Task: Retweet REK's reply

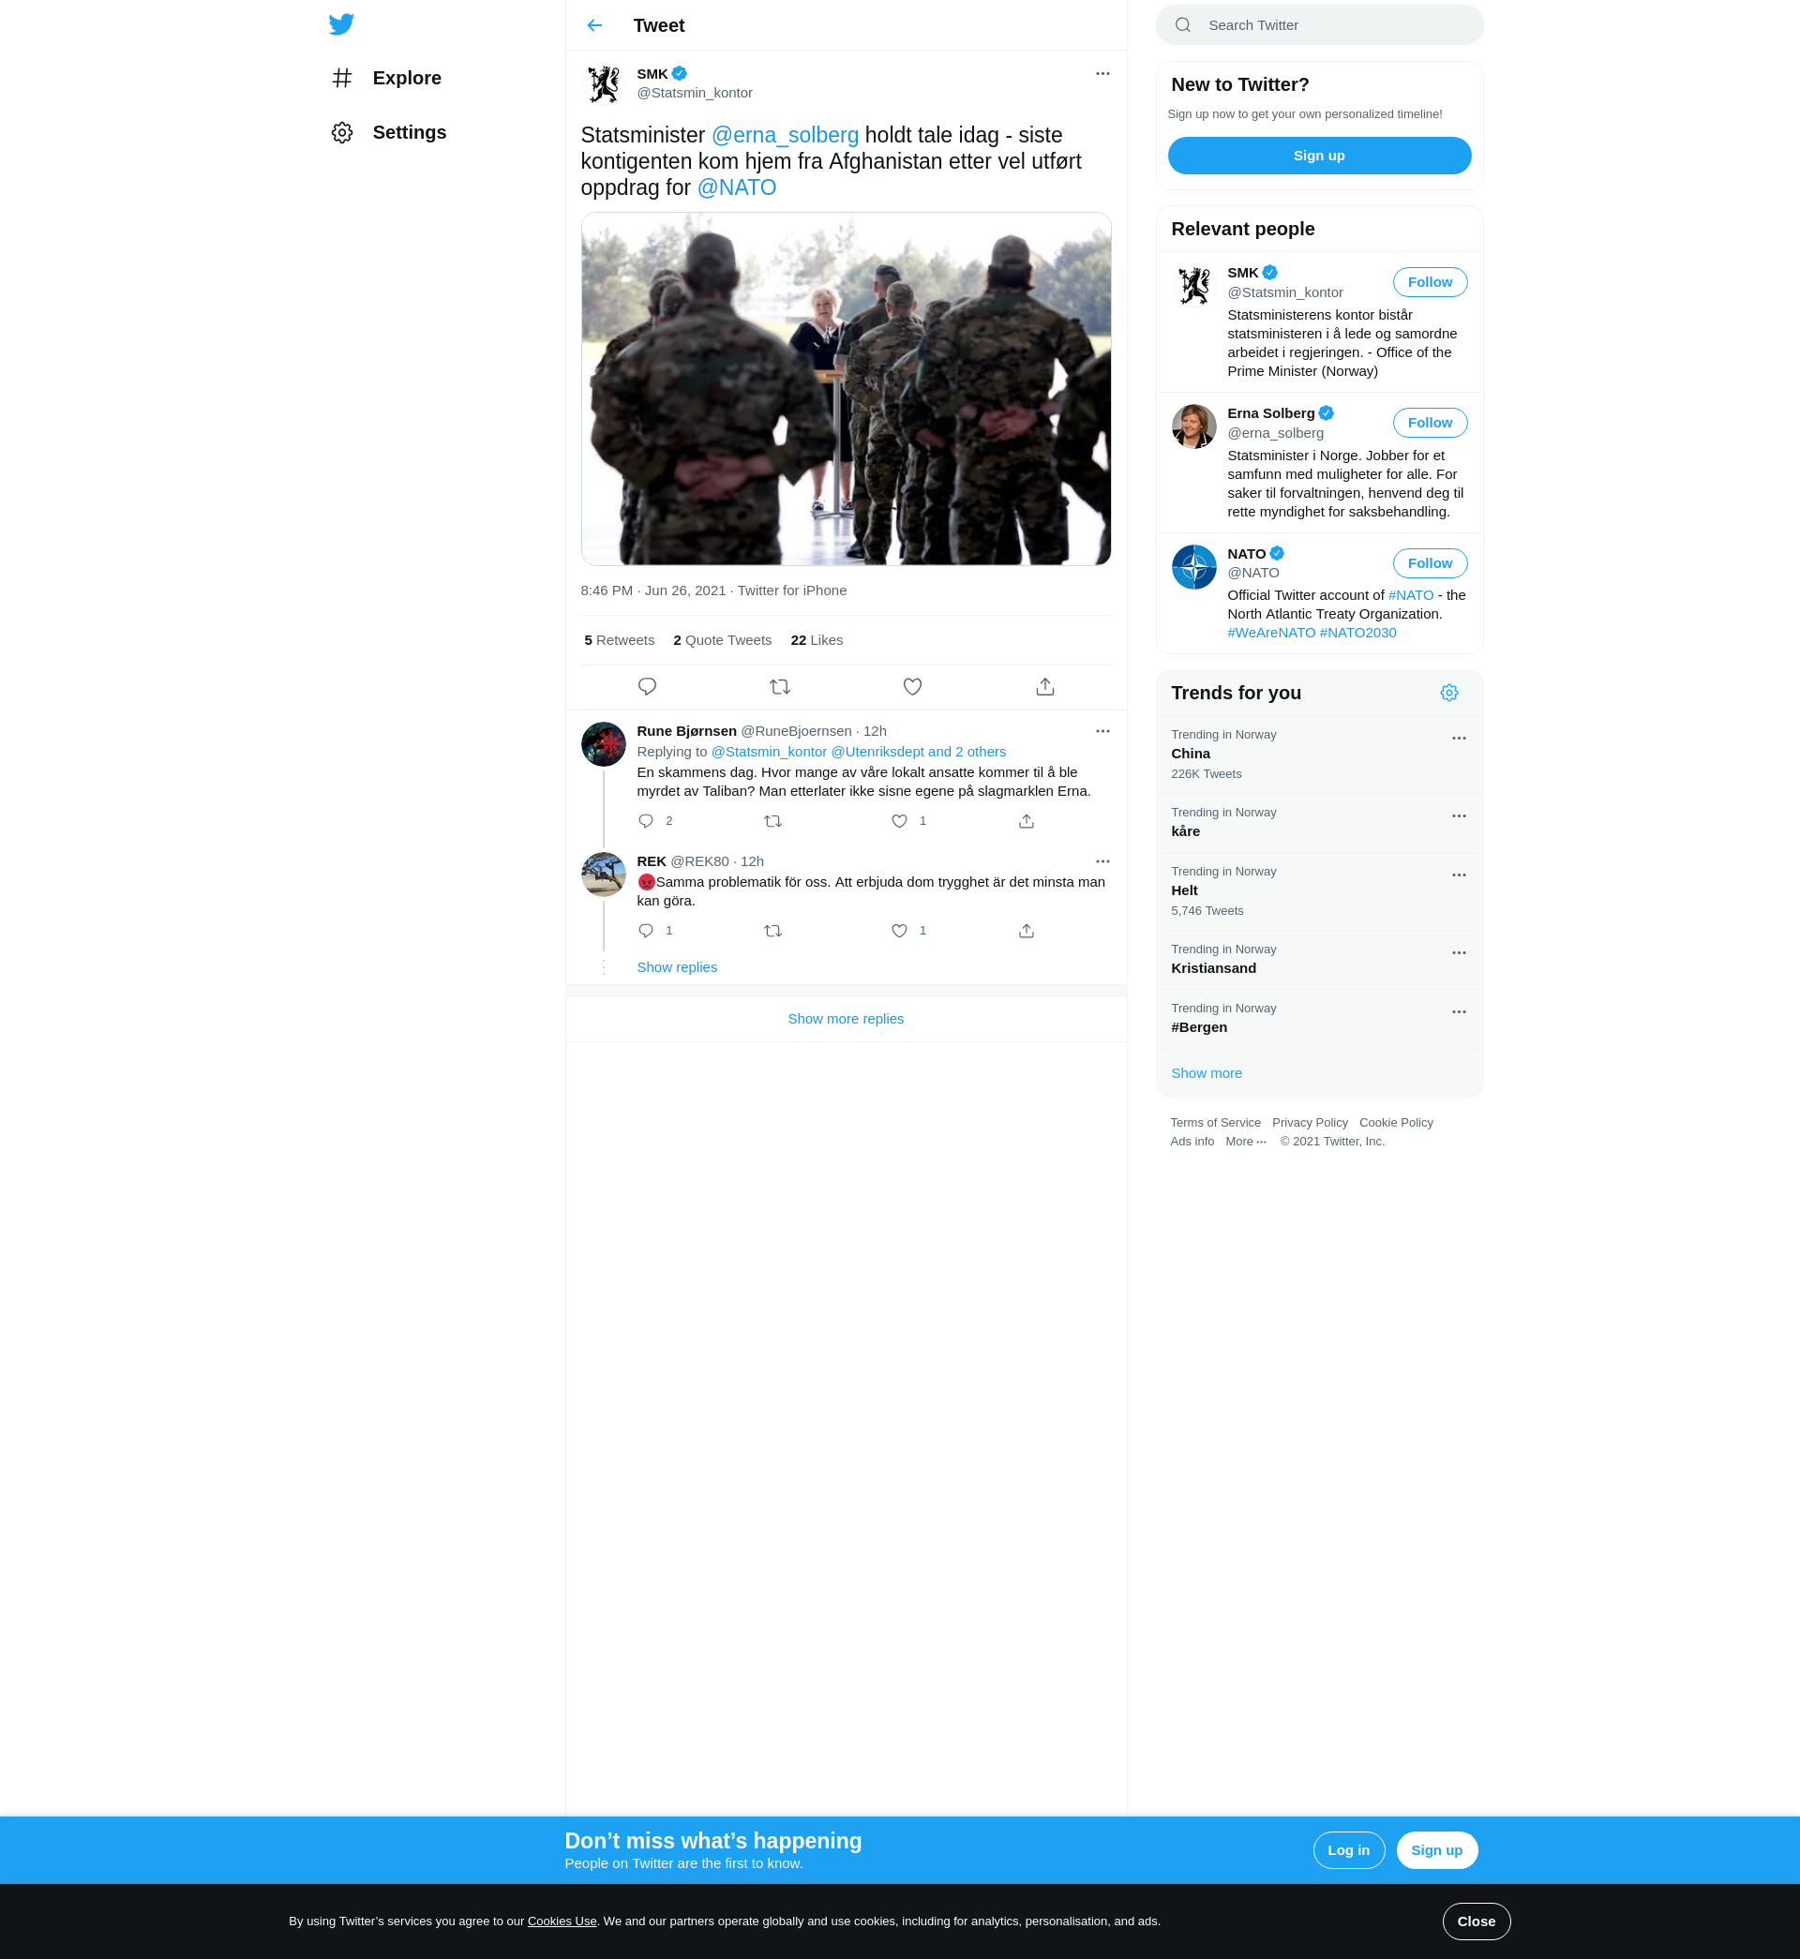Action: [772, 931]
